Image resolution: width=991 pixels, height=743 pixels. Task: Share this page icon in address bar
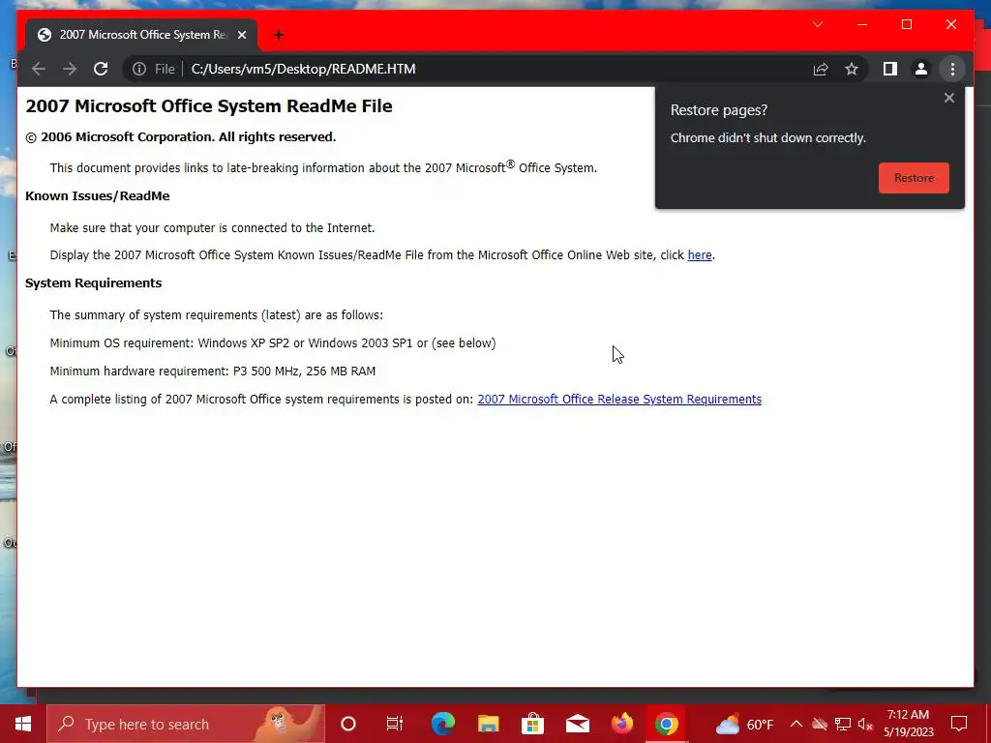[x=821, y=69]
